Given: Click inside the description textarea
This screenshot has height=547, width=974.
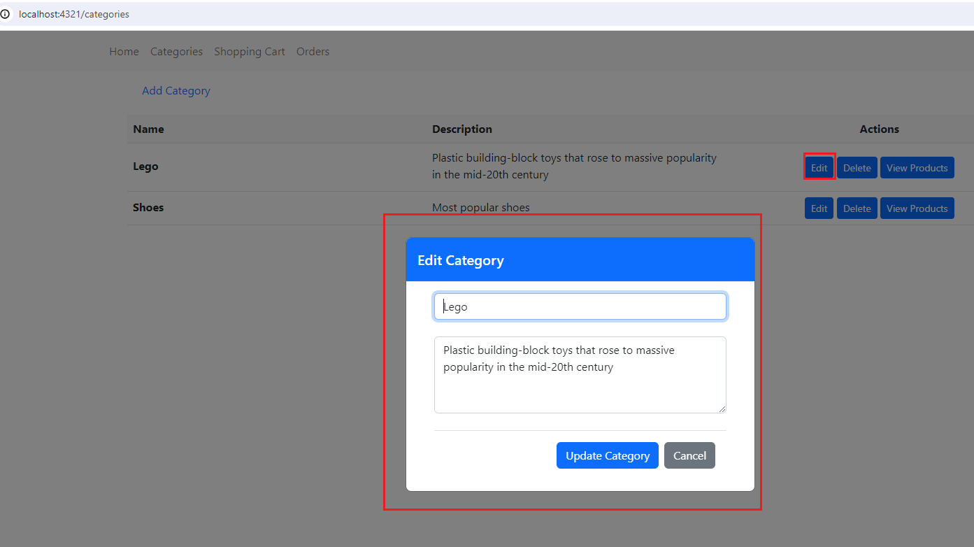Looking at the screenshot, I should point(580,375).
